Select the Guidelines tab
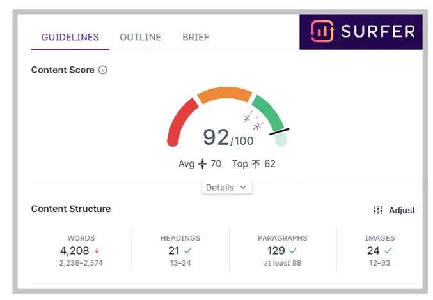Image resolution: width=433 pixels, height=300 pixels. click(x=70, y=38)
